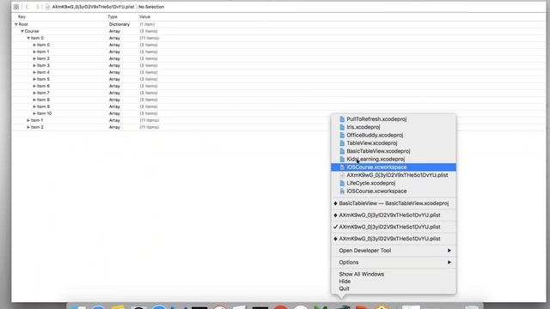Expand Item 4 disclosure triangle
The width and height of the screenshot is (550, 309).
coord(34,72)
